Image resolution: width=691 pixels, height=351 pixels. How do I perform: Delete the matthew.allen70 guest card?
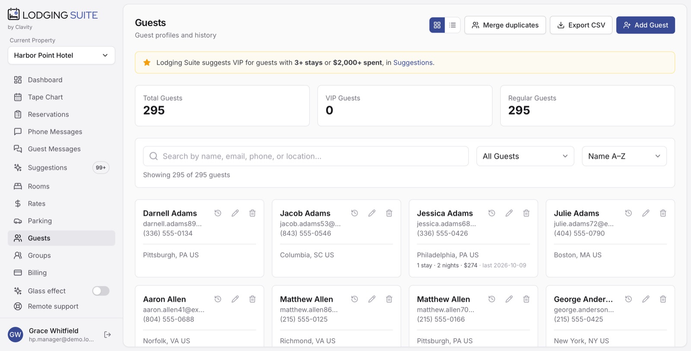point(526,299)
